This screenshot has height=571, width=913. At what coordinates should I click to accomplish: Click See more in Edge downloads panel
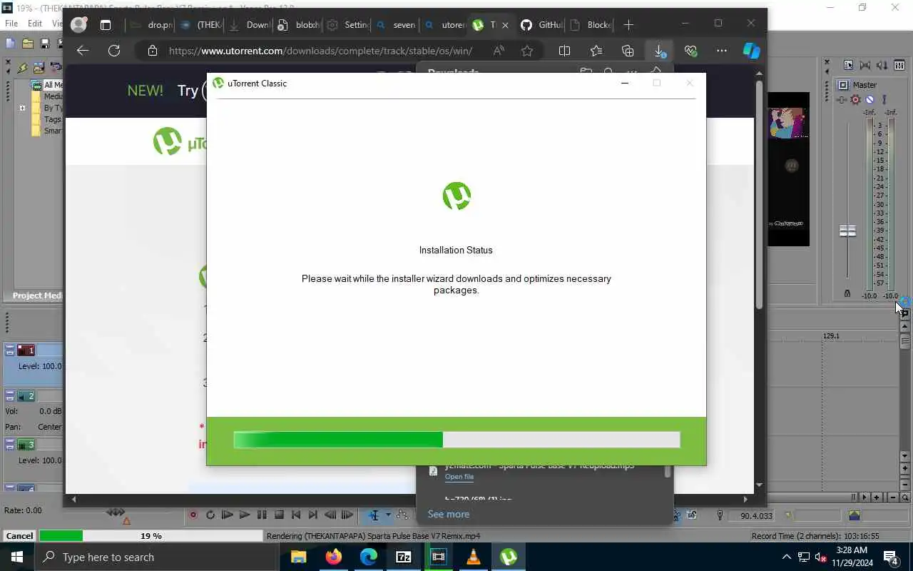tap(449, 514)
